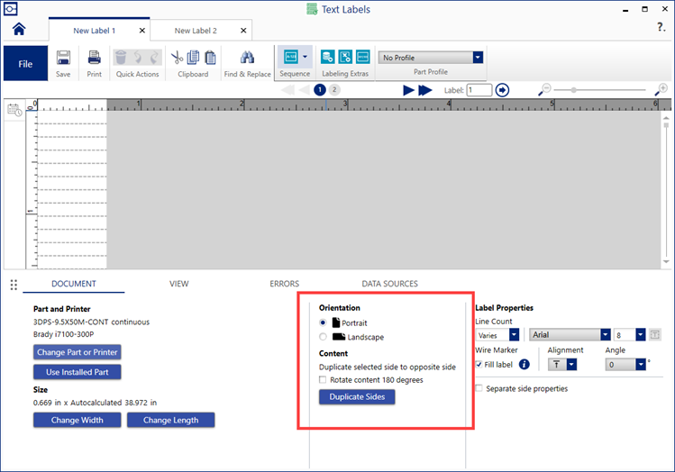Click the Save icon
This screenshot has width=675, height=472.
[63, 58]
